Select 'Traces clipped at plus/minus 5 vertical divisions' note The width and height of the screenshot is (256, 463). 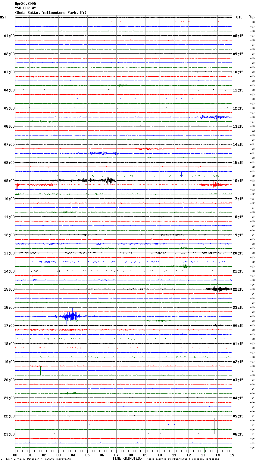click(182, 459)
